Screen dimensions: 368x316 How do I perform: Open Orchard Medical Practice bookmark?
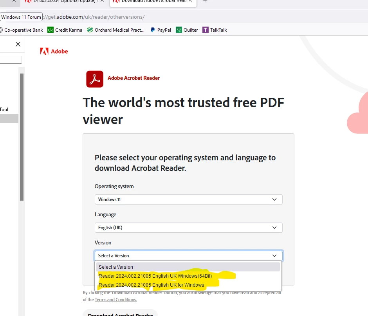tap(116, 30)
